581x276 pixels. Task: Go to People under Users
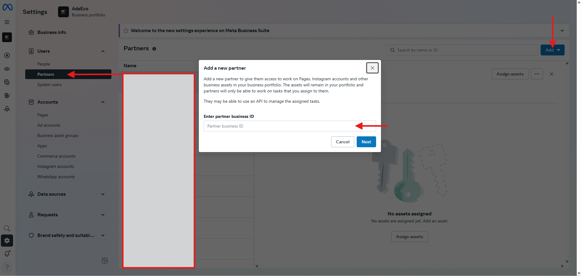click(44, 64)
